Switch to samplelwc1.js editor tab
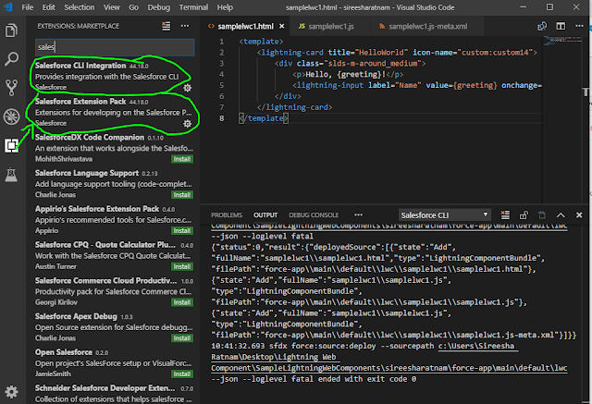The image size is (592, 404). pos(331,27)
